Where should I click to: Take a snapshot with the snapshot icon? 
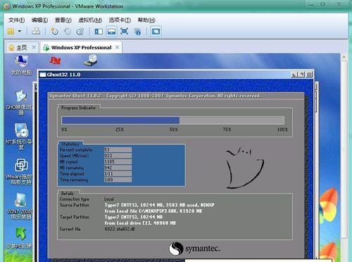pyautogui.click(x=54, y=31)
